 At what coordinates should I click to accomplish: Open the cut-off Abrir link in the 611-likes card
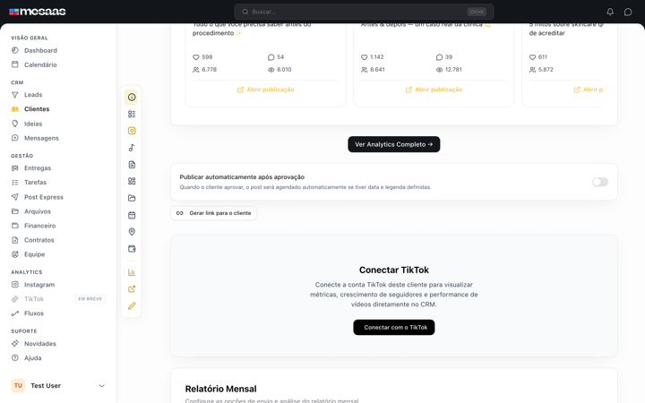click(x=589, y=90)
